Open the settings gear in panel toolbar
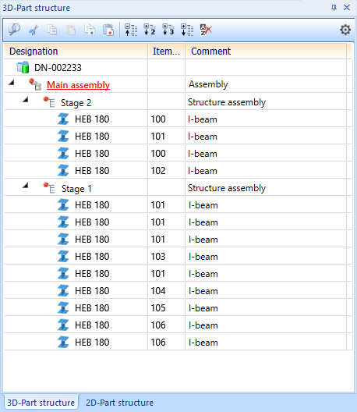357x412 pixels. pos(345,30)
